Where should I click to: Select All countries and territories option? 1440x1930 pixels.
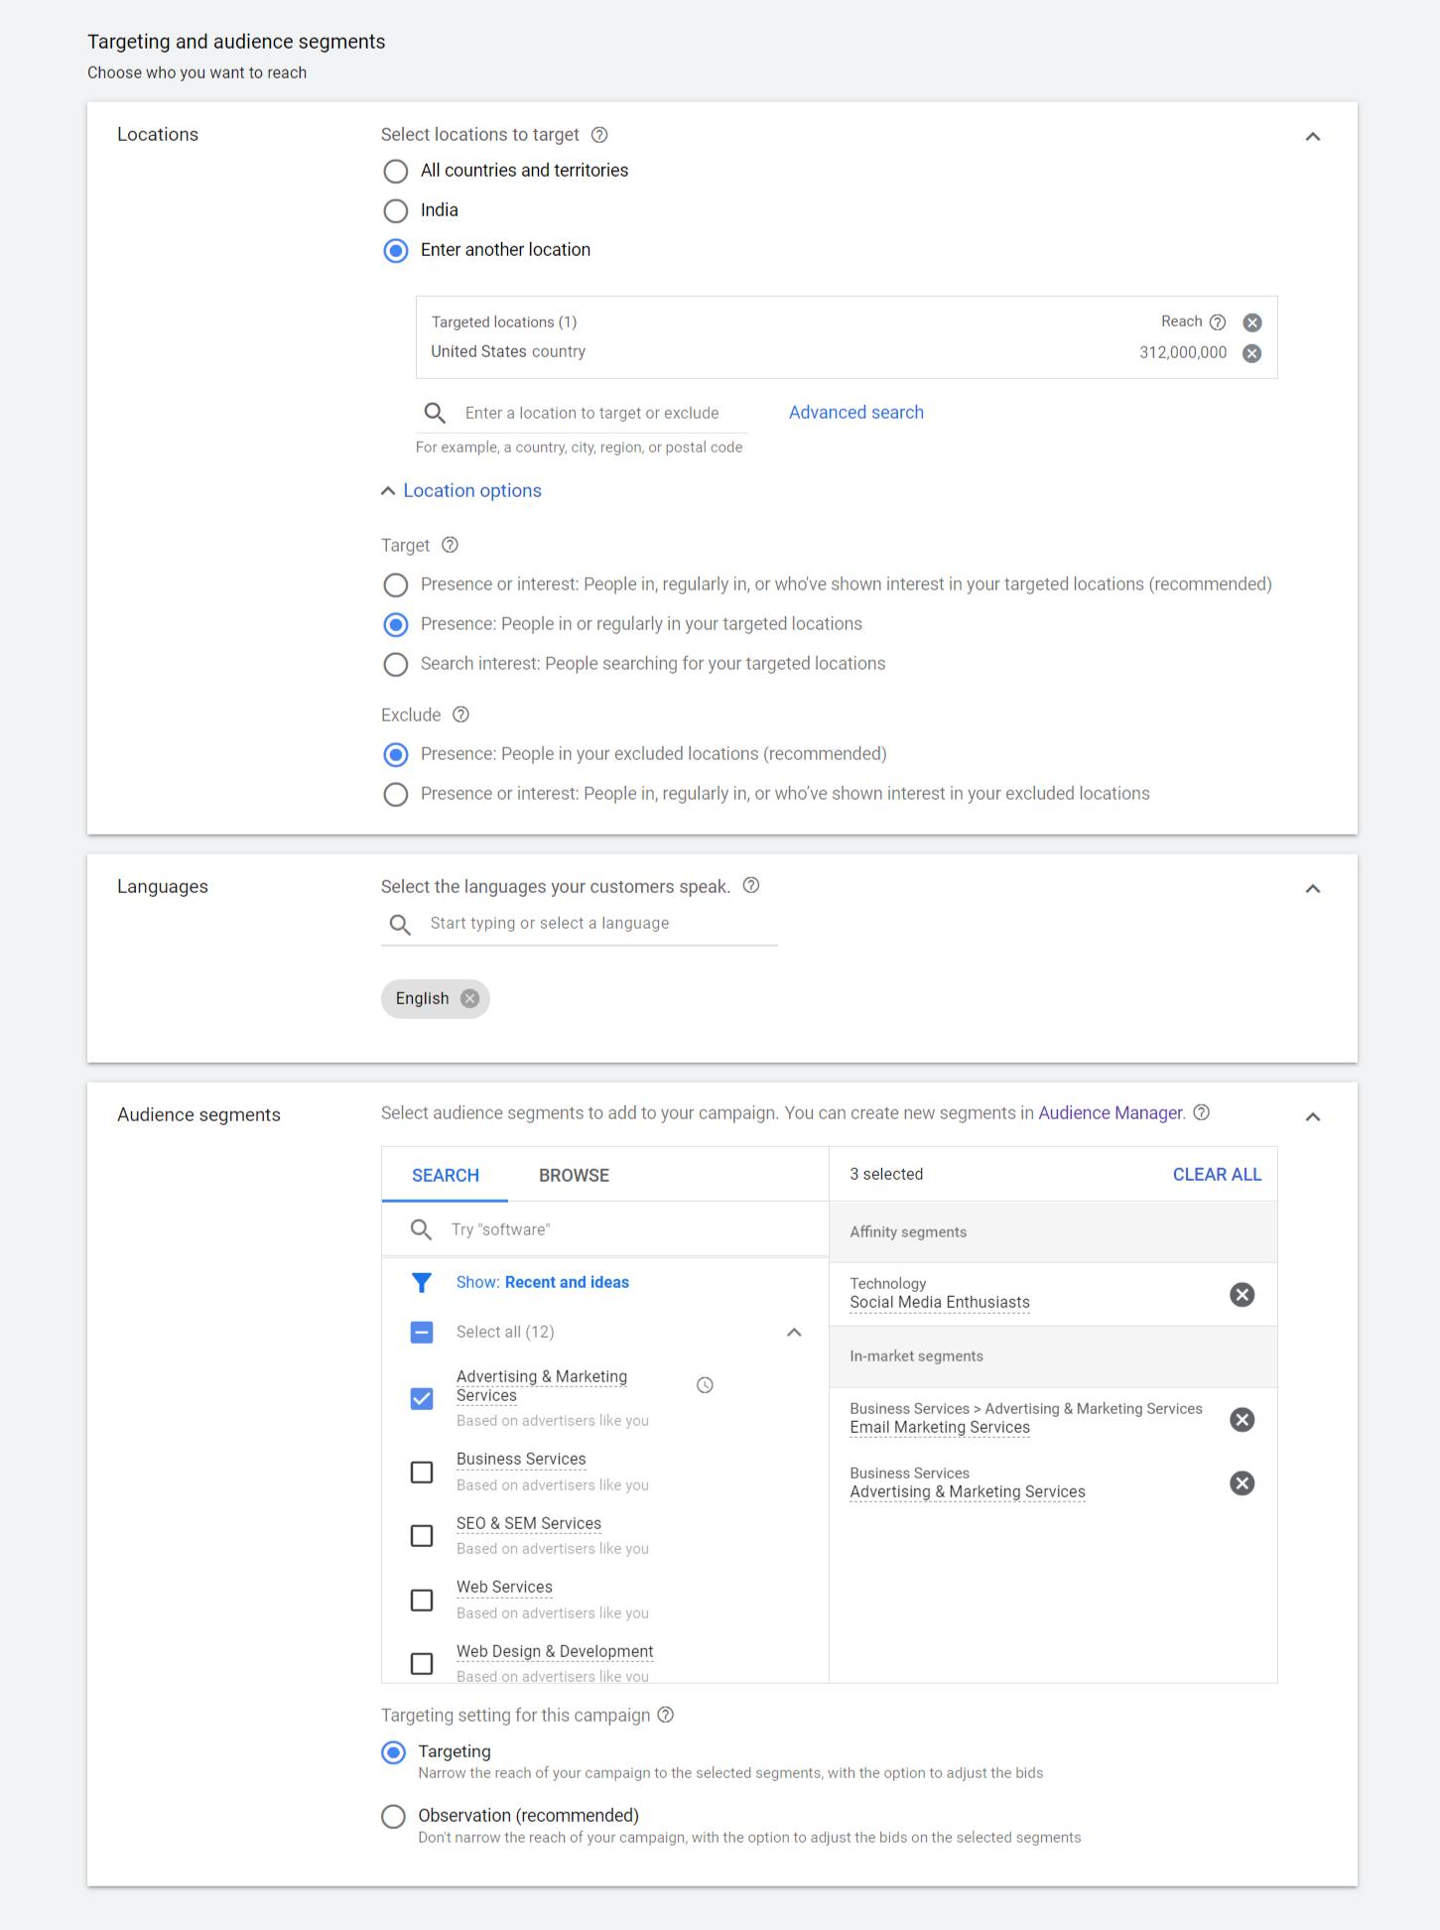[396, 172]
